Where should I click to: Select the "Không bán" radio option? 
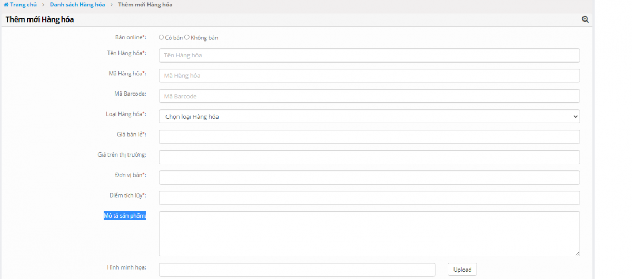tap(187, 37)
